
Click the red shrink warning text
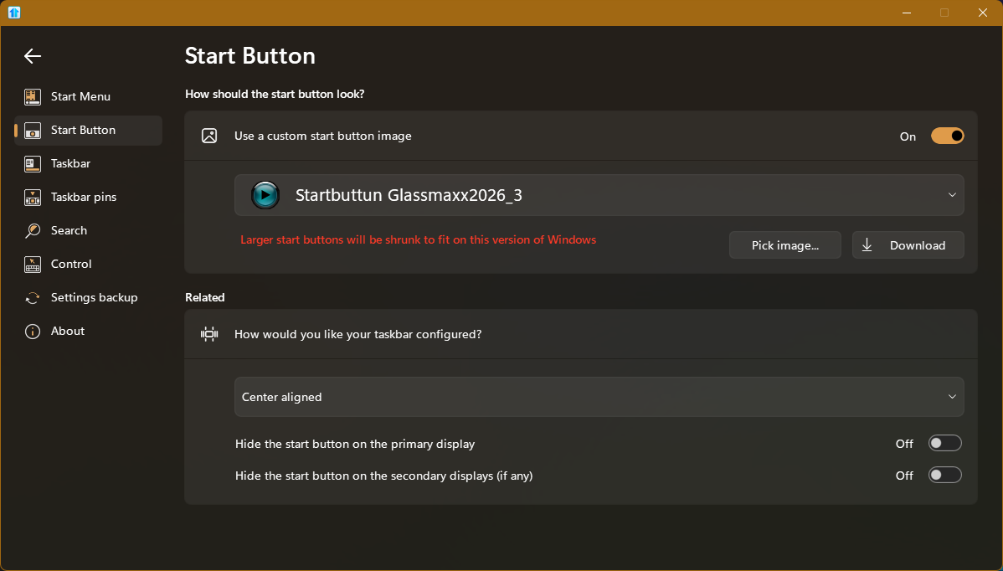click(x=419, y=239)
